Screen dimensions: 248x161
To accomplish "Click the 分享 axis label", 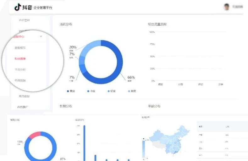I will [221, 84].
